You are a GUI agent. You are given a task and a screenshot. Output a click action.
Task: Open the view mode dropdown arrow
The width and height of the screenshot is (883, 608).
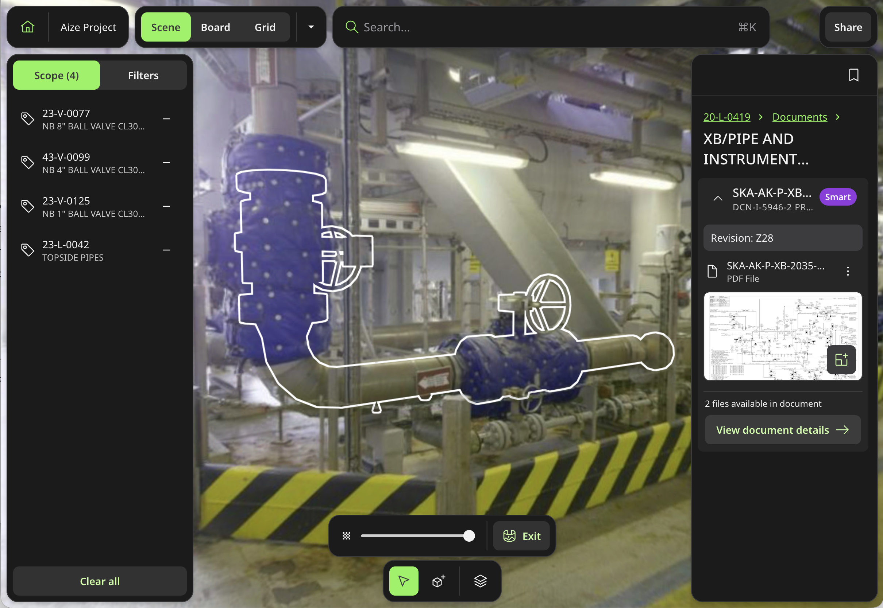tap(311, 27)
